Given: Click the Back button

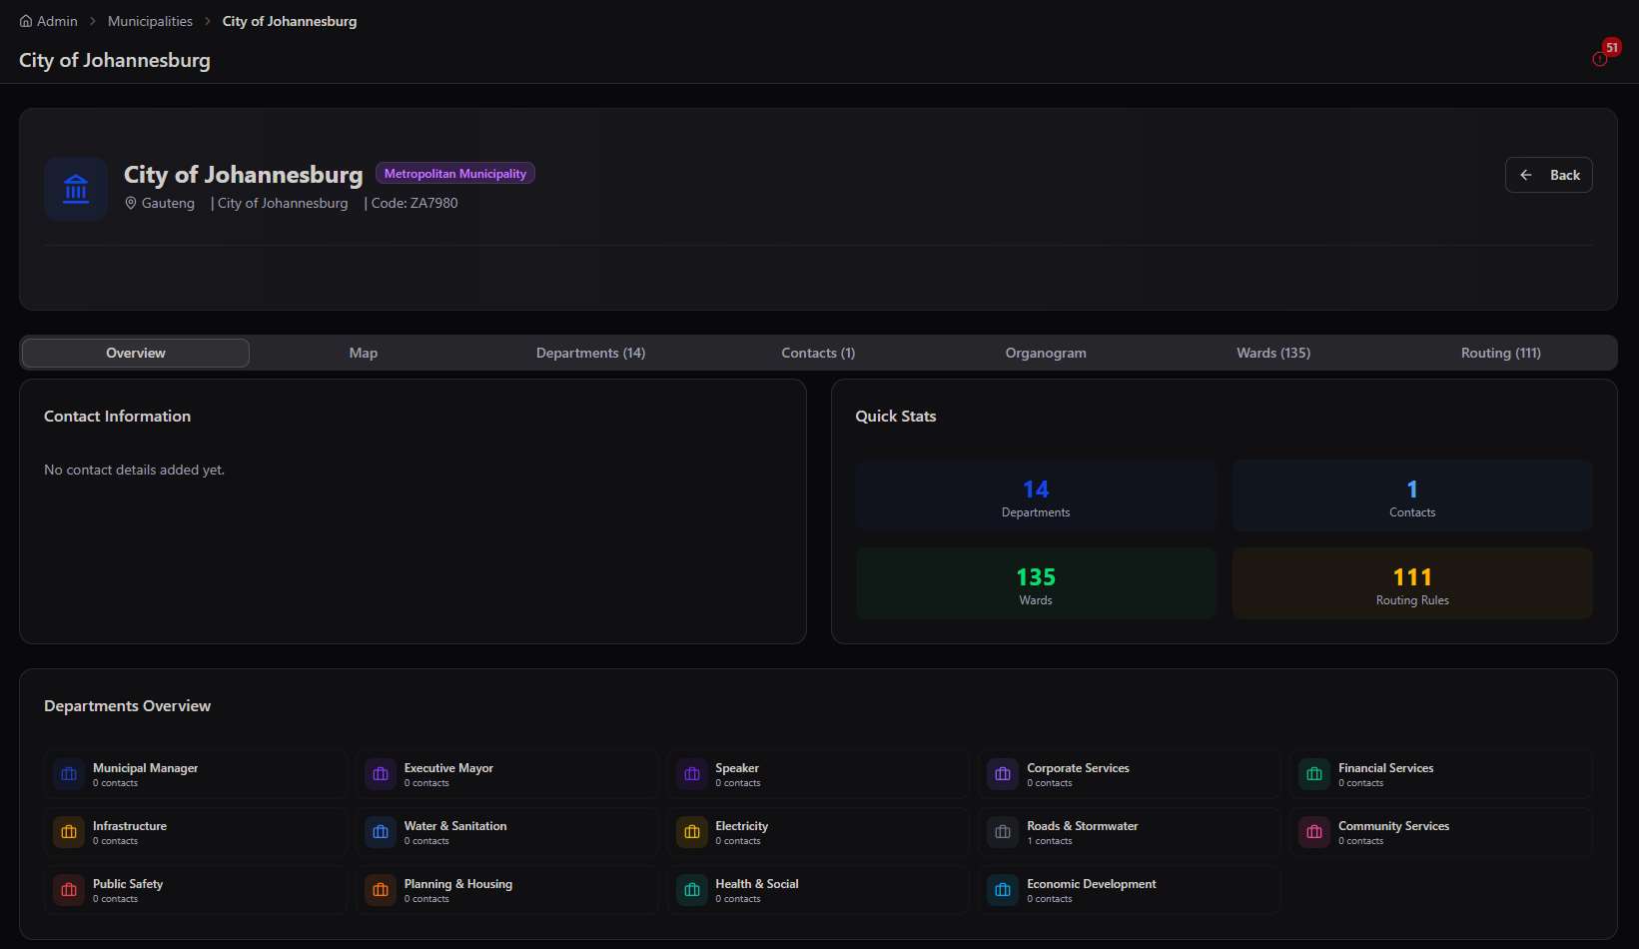Looking at the screenshot, I should pyautogui.click(x=1549, y=175).
